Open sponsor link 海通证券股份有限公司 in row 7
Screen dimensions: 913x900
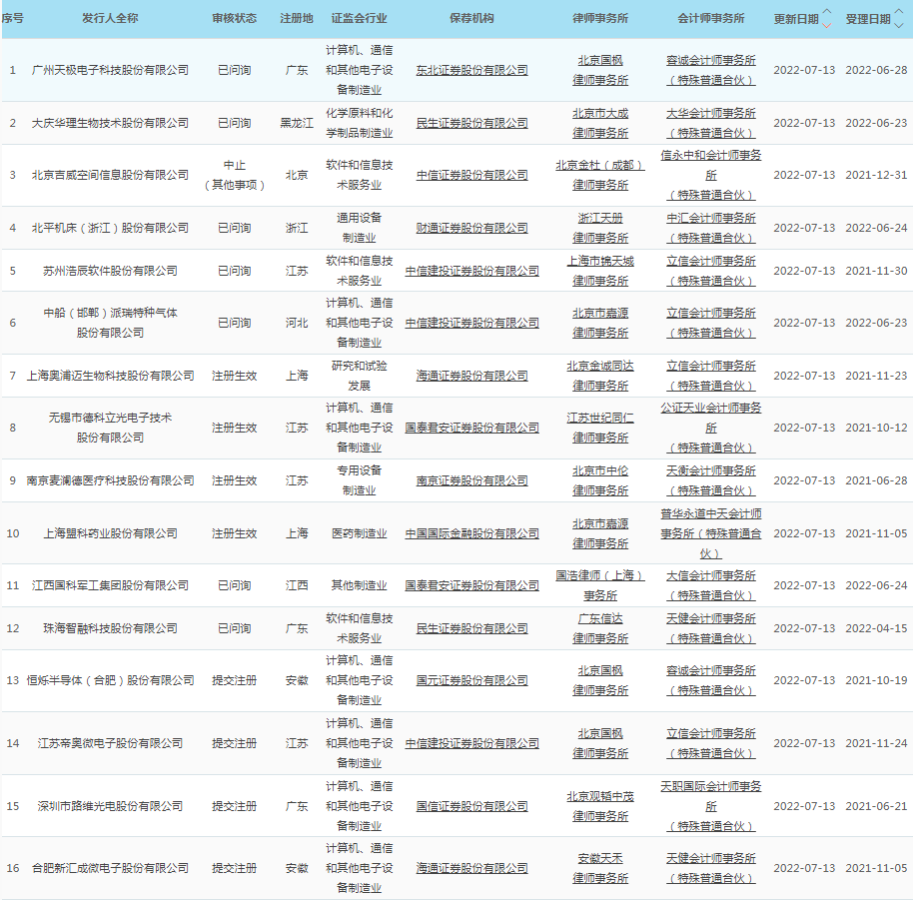tap(471, 376)
